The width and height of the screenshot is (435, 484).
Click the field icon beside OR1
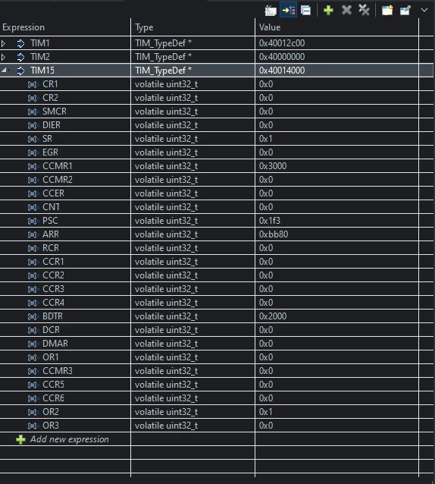33,357
